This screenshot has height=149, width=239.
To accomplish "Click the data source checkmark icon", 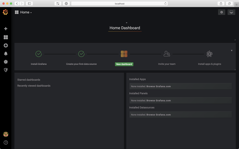I will 81,54.
